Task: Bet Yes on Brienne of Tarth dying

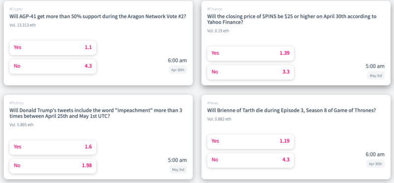Action: point(250,141)
